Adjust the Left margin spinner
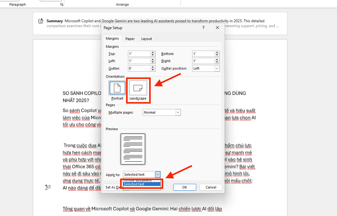Image resolution: width=337 pixels, height=216 pixels. [153, 61]
